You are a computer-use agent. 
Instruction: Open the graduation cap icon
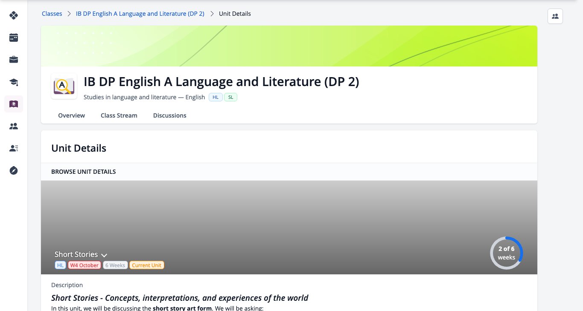(x=14, y=82)
